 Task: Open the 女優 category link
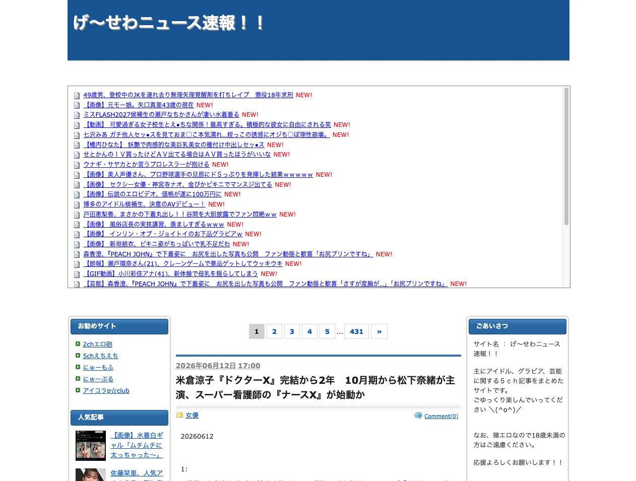192,416
